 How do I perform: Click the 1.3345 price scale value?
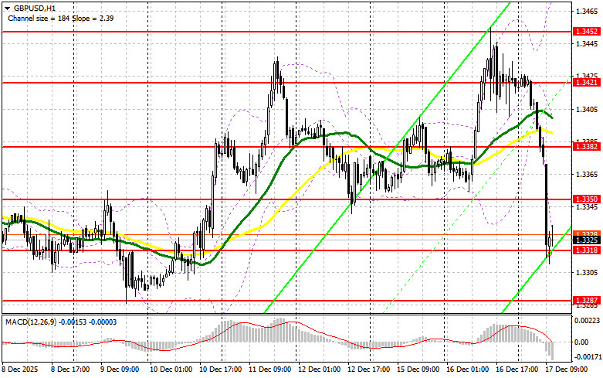[587, 207]
